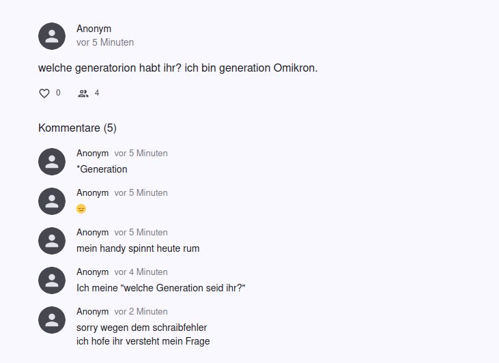Open the post author's avatar
The width and height of the screenshot is (499, 363).
point(52,36)
